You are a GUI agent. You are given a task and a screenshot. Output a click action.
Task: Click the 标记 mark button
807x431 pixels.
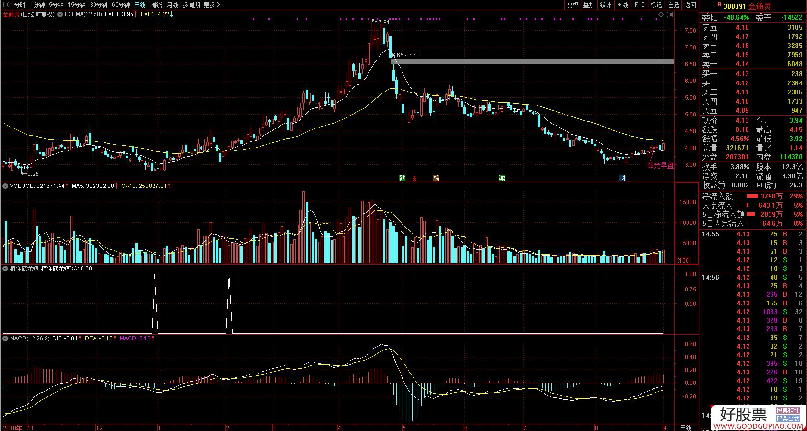pos(656,5)
